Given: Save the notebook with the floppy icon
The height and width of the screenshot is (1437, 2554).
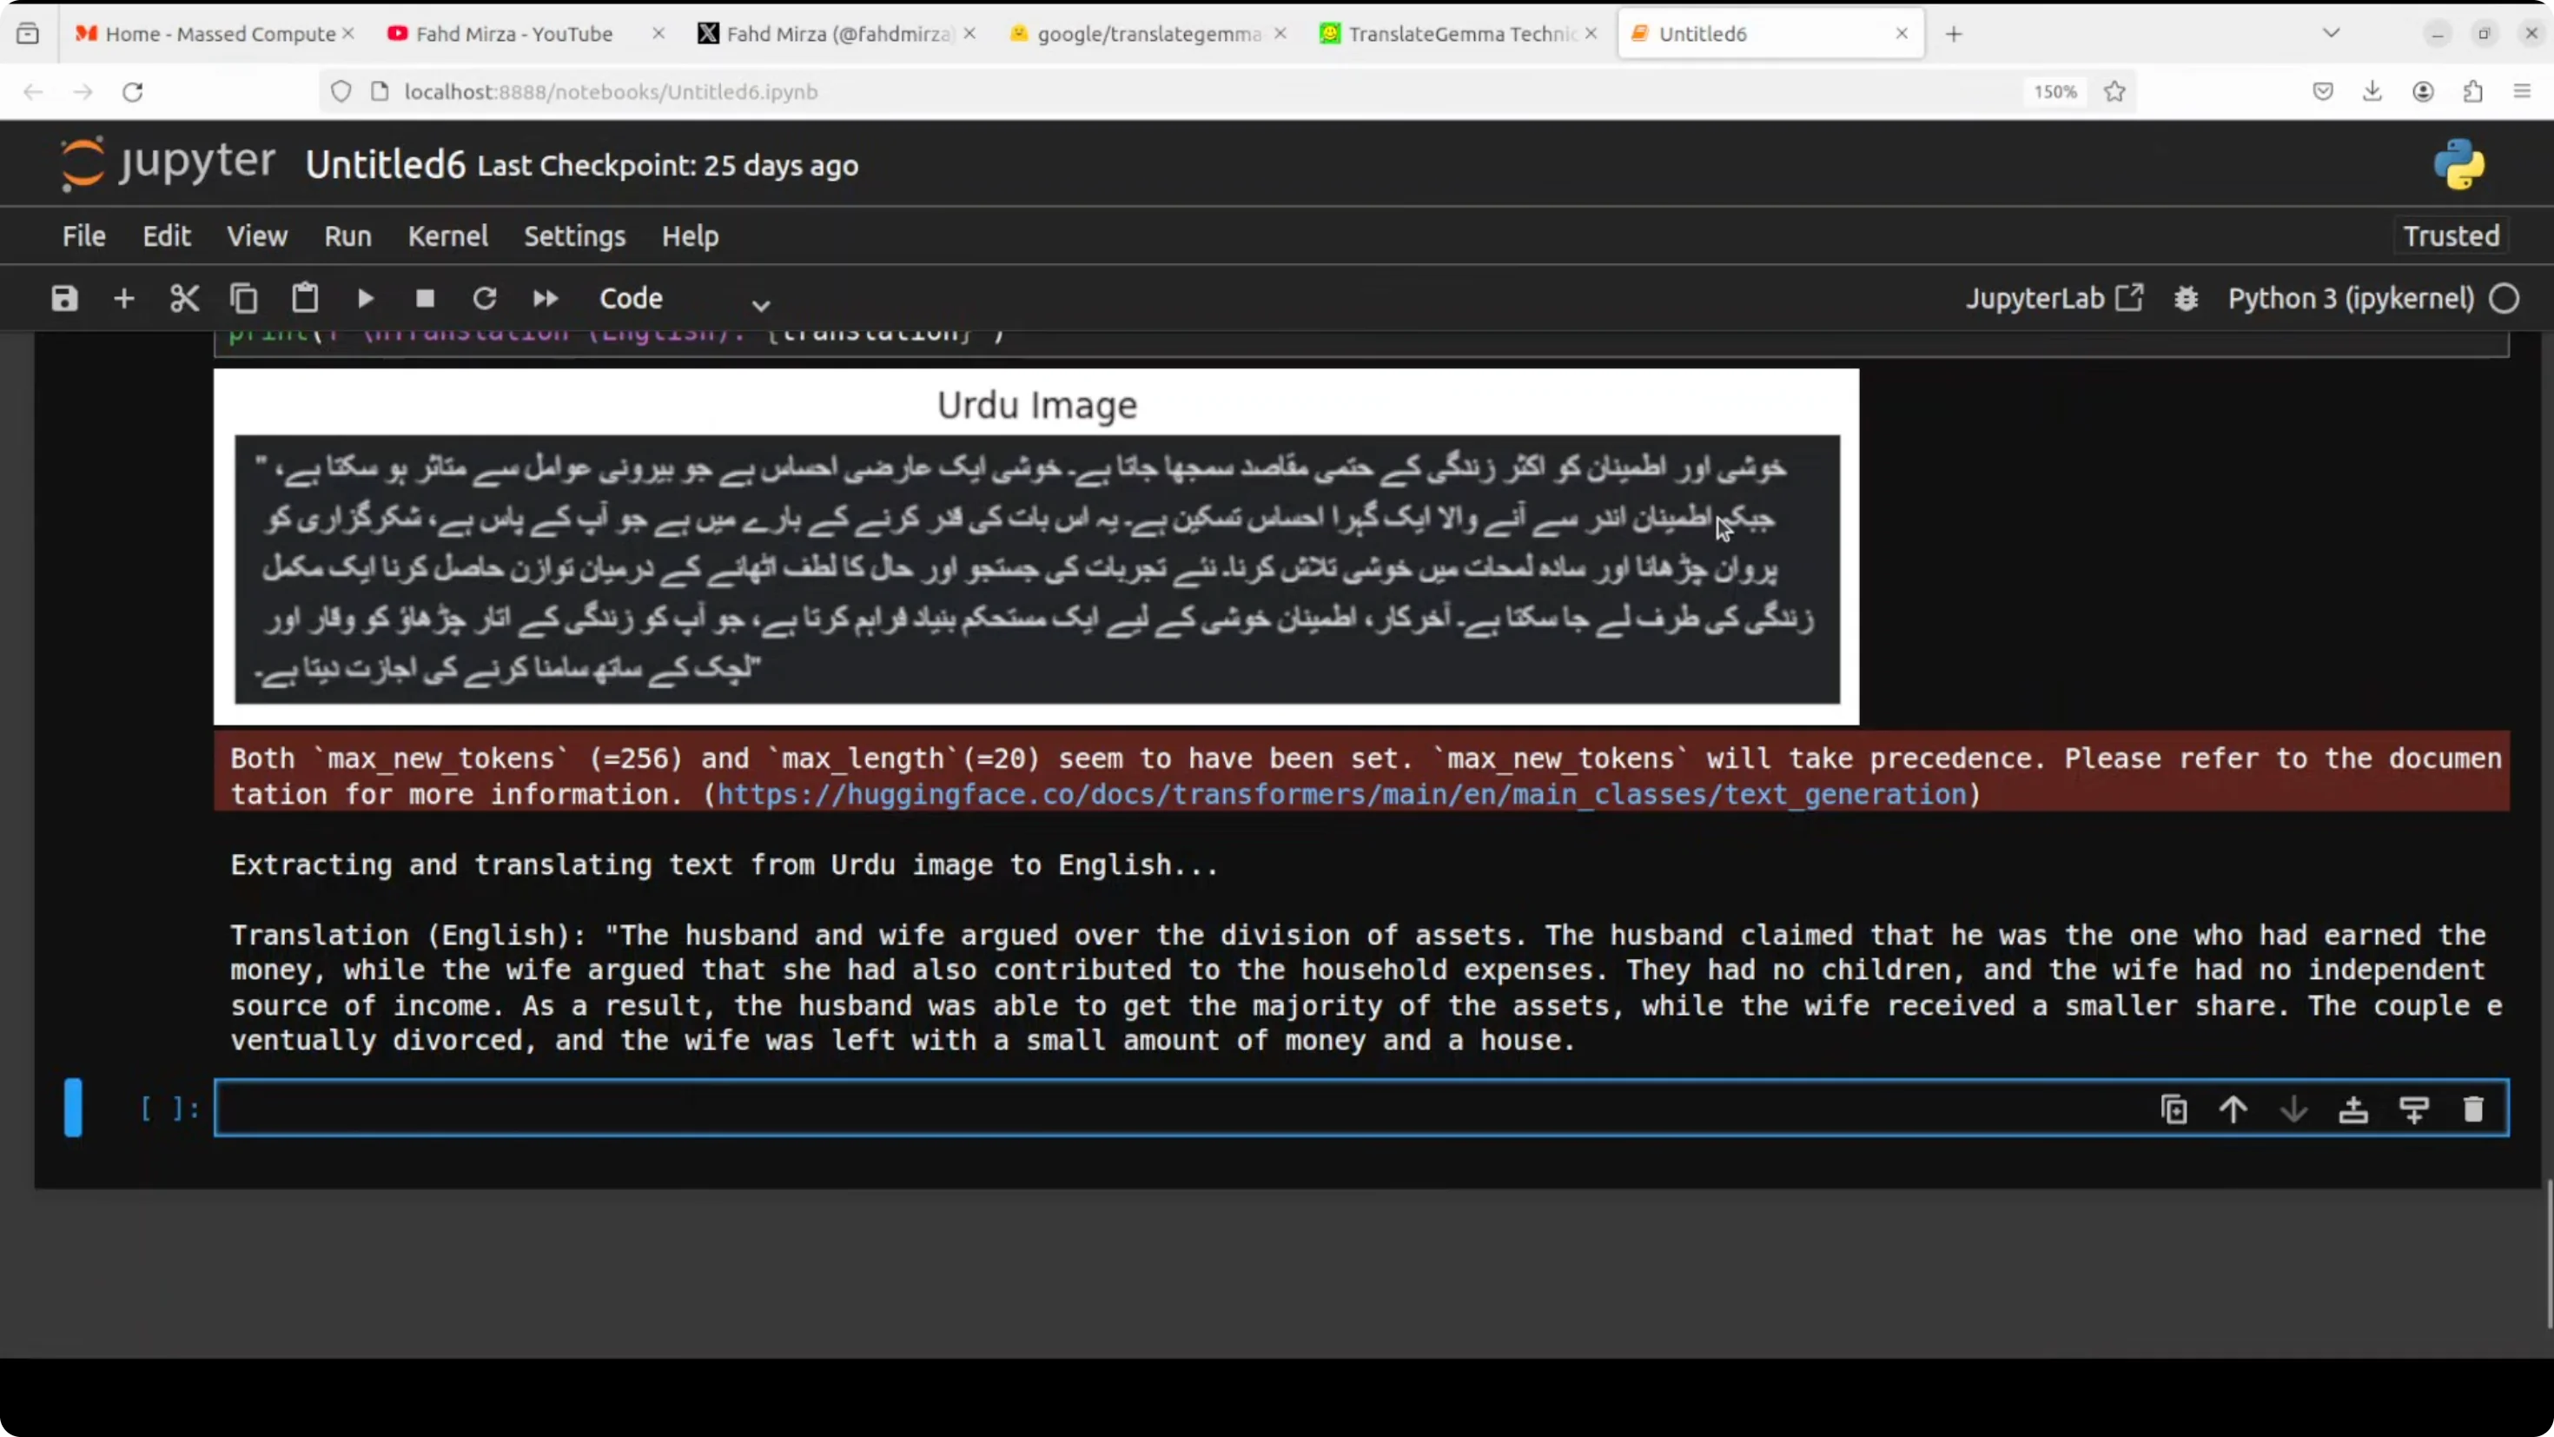Looking at the screenshot, I should (x=64, y=299).
